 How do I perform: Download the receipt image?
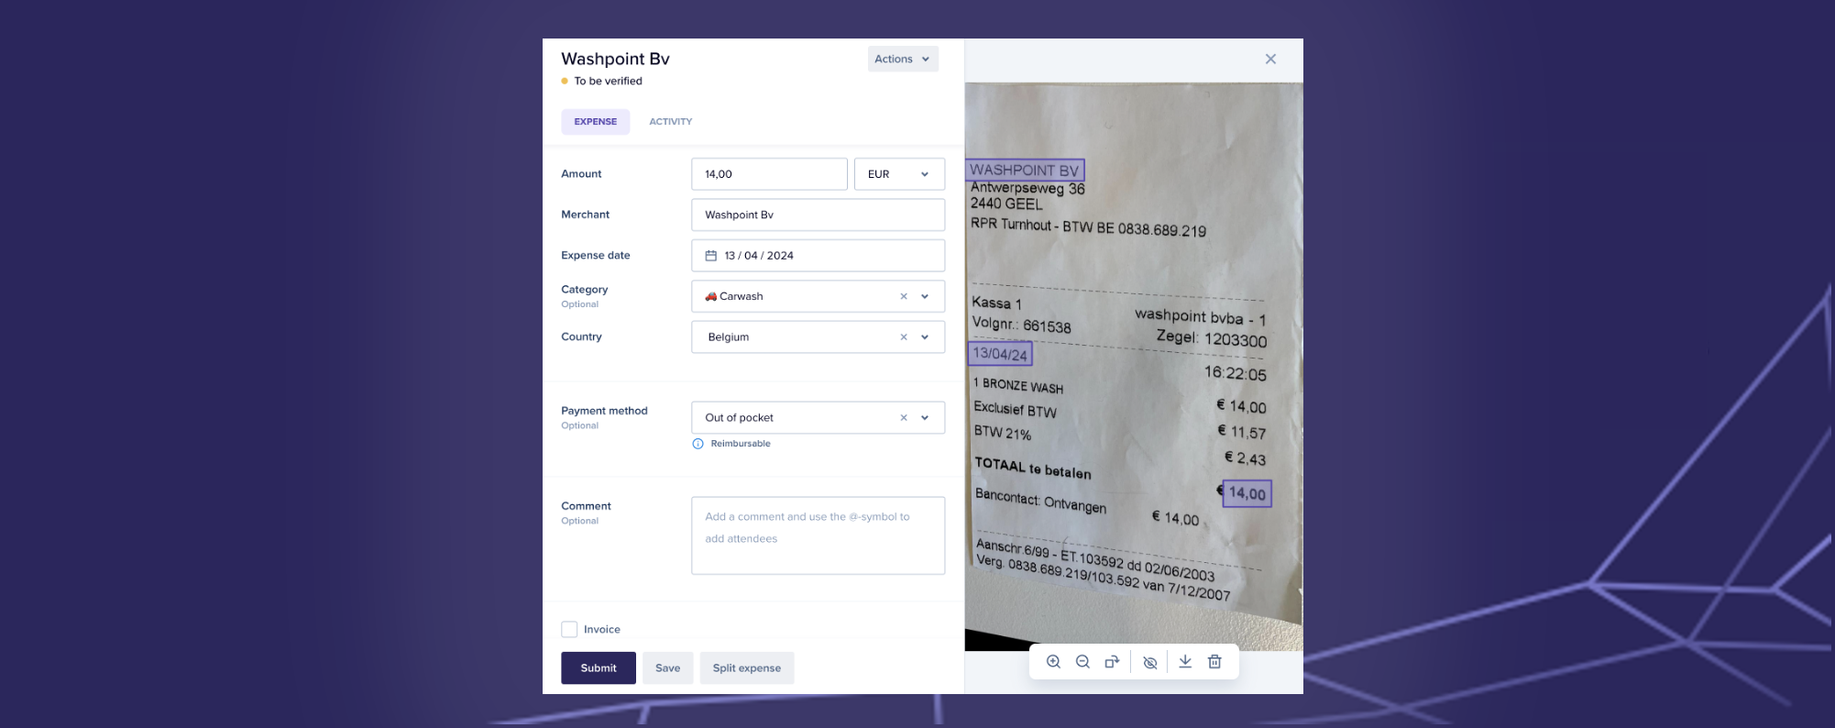tap(1185, 662)
